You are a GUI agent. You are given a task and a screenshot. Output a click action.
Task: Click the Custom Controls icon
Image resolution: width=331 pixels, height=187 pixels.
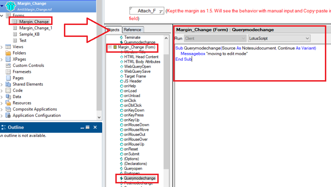click(8, 65)
